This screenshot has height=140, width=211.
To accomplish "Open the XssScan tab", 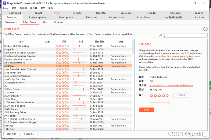I will tap(199, 17).
